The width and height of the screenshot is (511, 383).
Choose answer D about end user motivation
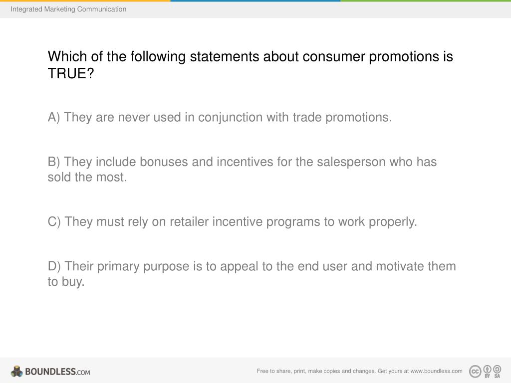[252, 274]
